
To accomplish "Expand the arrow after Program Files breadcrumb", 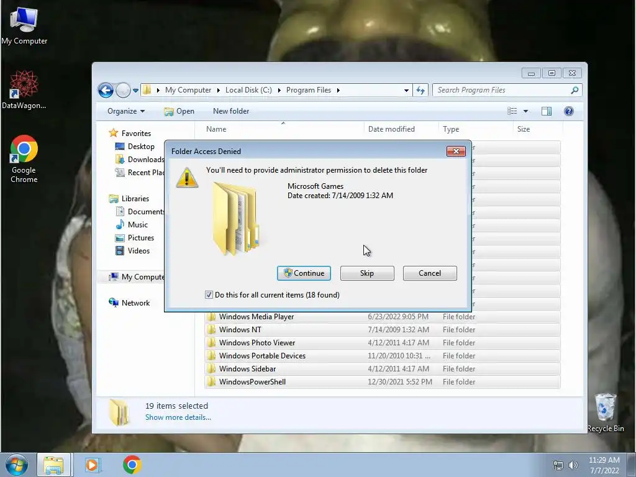I will point(338,90).
